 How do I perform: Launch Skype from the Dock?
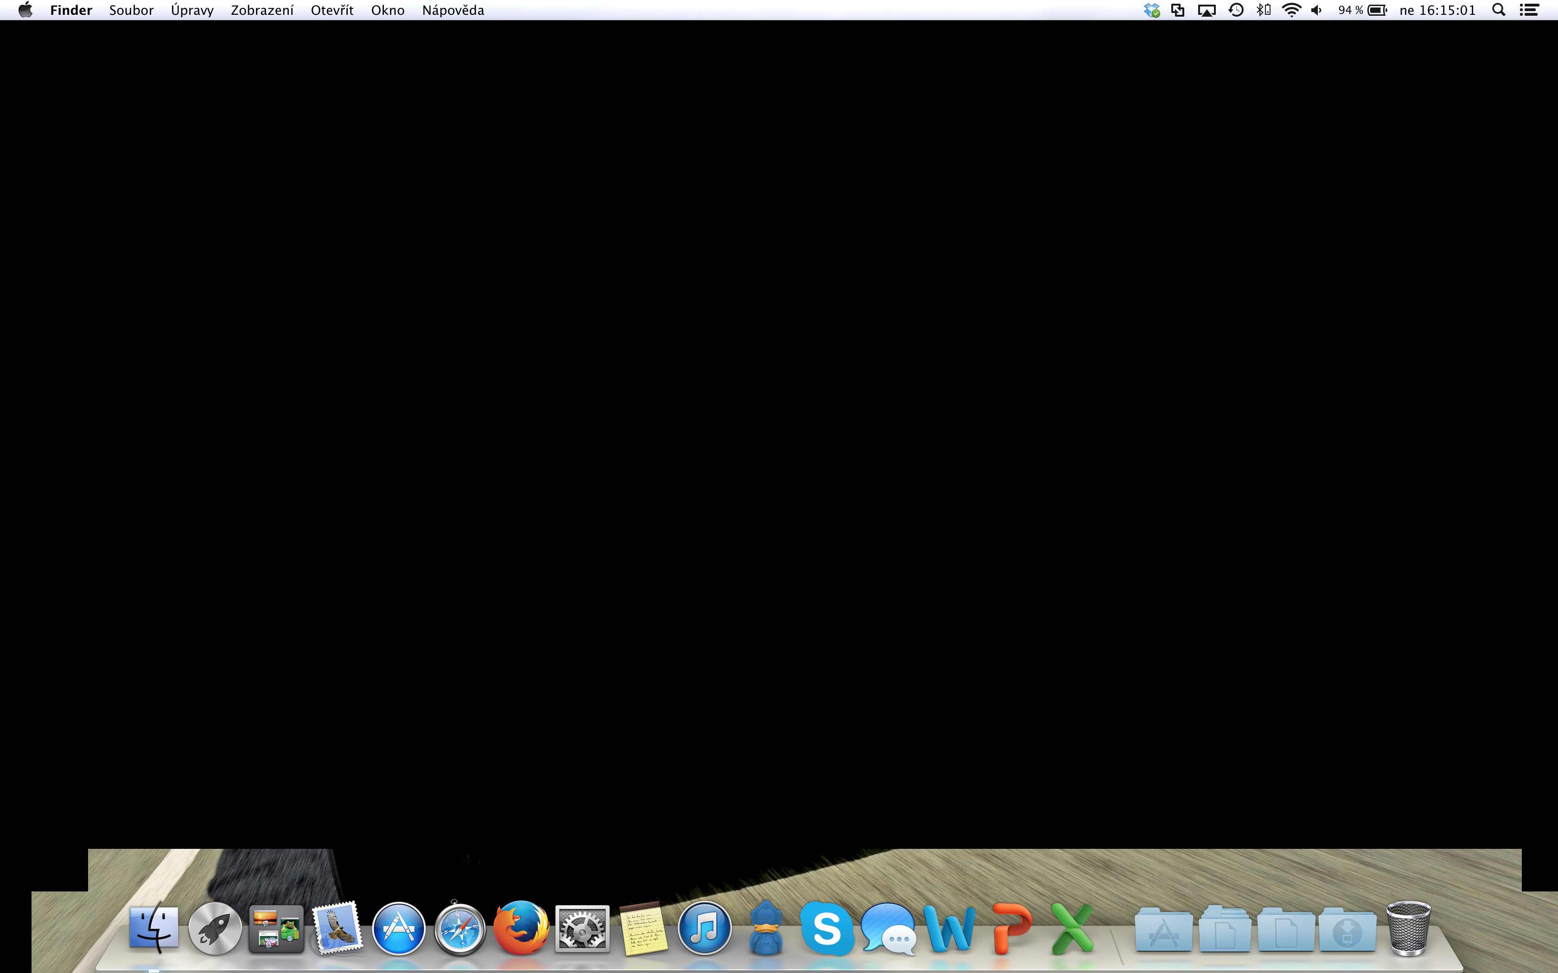pos(827,928)
